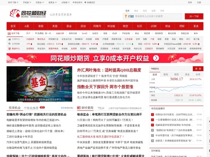The width and height of the screenshot is (210, 157).
Task: Click the NEW badge beside 个性化推荐
Action: click(x=42, y=107)
